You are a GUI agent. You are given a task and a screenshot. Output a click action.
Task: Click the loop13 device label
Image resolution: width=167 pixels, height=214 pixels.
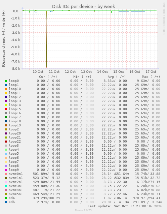pos(15,101)
